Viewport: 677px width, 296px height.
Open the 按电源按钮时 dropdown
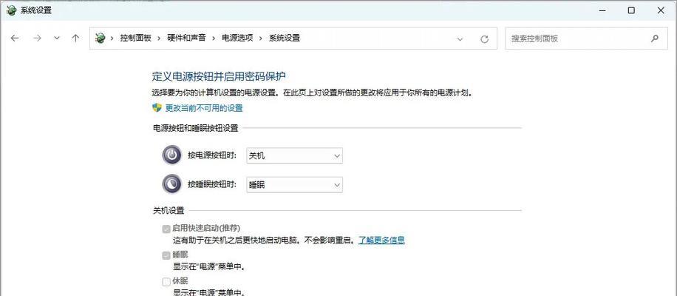(294, 155)
